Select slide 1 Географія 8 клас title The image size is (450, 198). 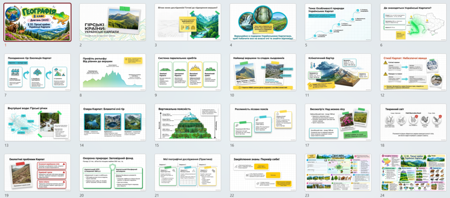pyautogui.click(x=38, y=22)
